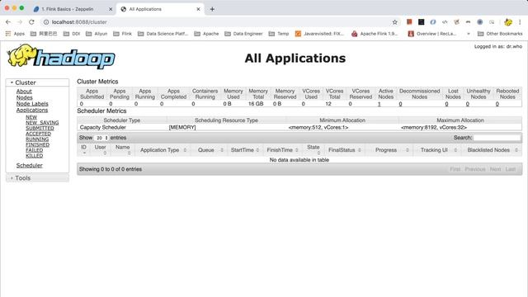
Task: Filter applications by FINISHED state
Action: (37, 145)
